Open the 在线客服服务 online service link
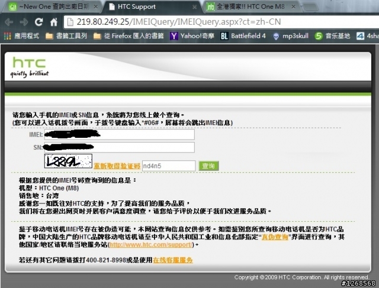The image size is (379, 288). [173, 260]
